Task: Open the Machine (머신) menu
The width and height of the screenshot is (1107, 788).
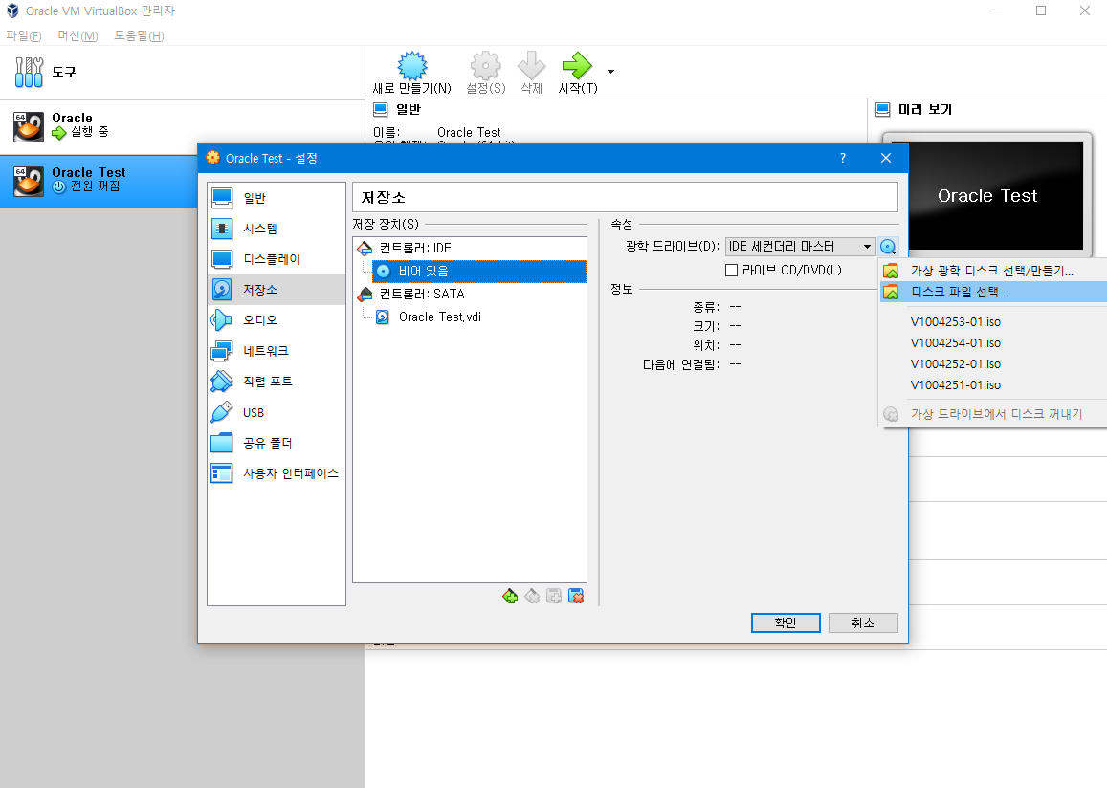Action: [77, 36]
